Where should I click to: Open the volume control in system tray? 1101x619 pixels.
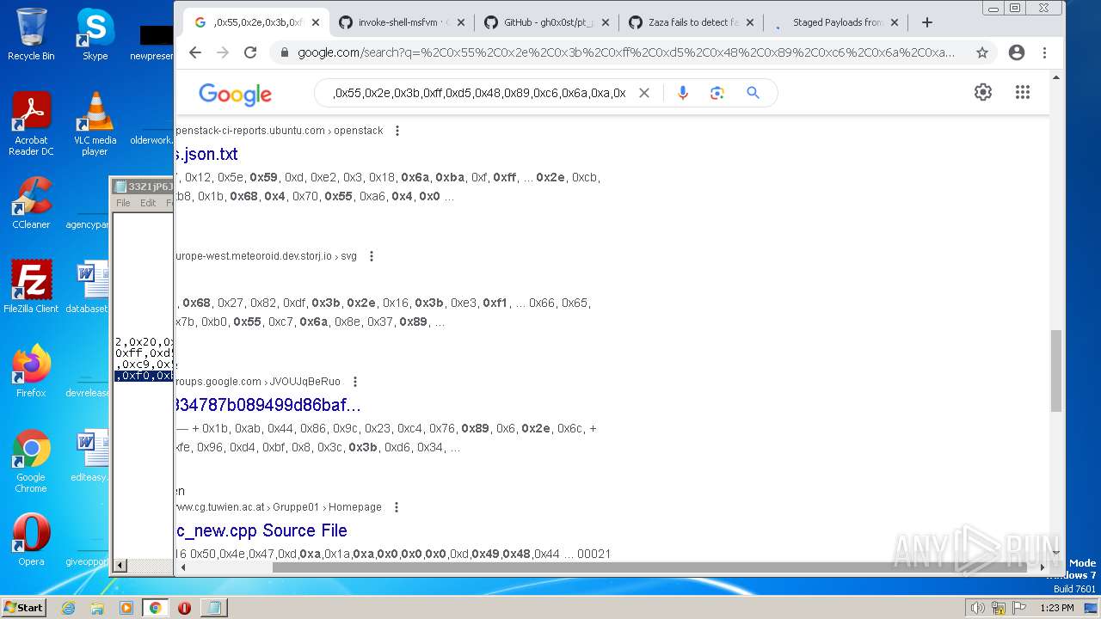(x=977, y=608)
